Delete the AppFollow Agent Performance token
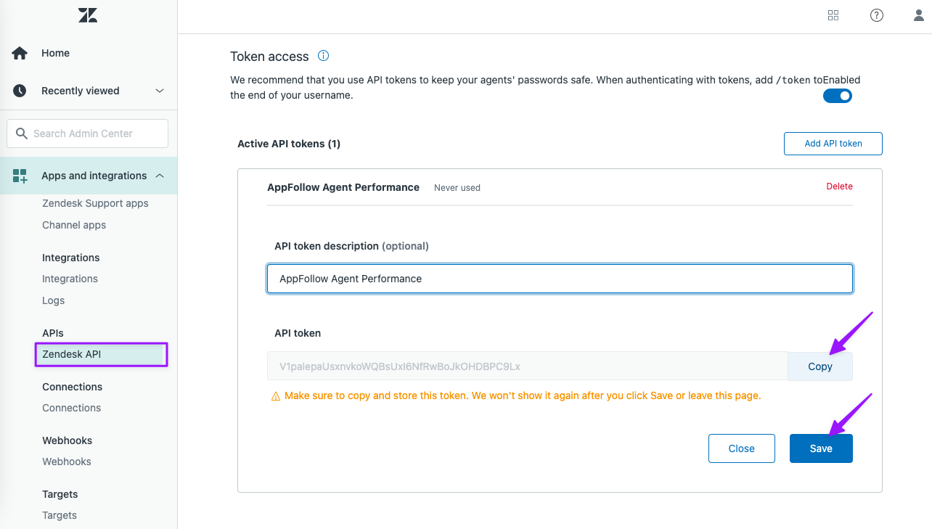Viewport: 932px width, 529px height. point(839,186)
